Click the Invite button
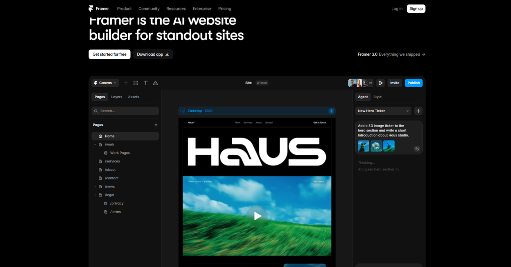511x267 pixels. 395,83
